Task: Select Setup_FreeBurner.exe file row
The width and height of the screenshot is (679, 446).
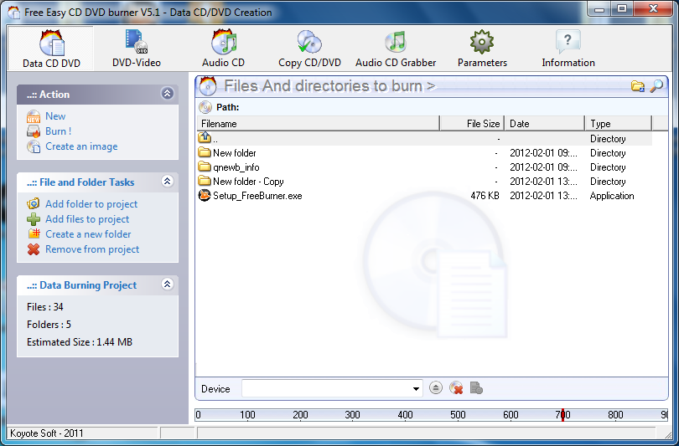Action: (424, 196)
